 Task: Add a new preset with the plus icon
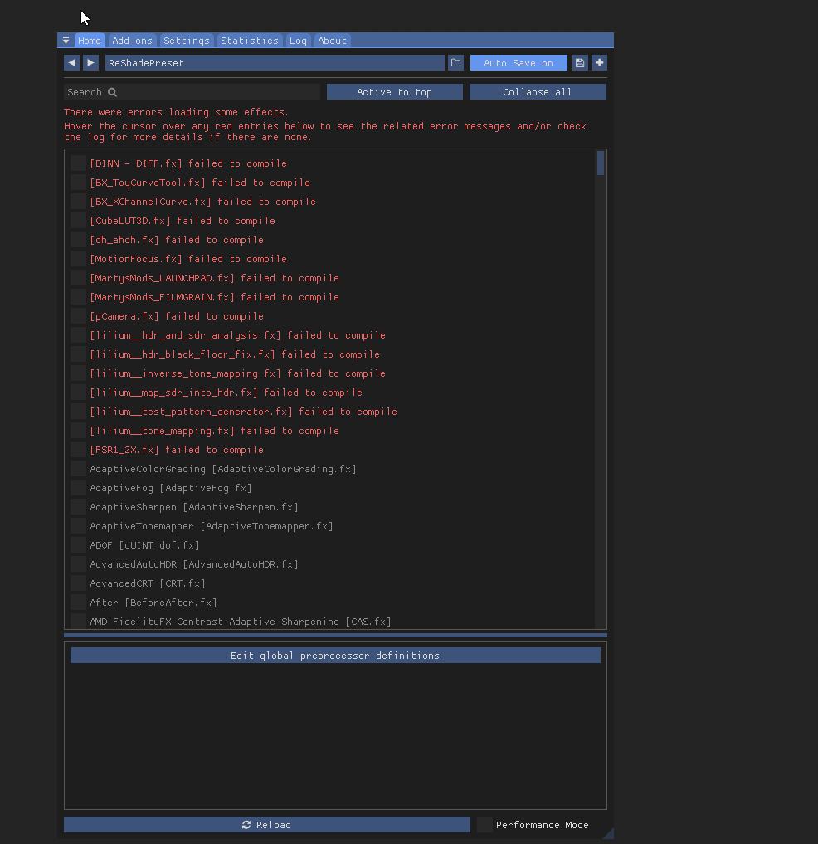[600, 63]
